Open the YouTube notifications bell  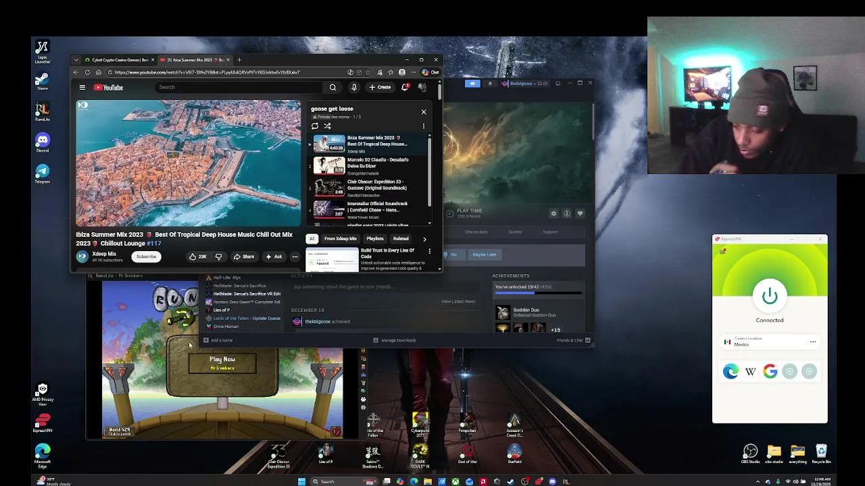pos(405,87)
